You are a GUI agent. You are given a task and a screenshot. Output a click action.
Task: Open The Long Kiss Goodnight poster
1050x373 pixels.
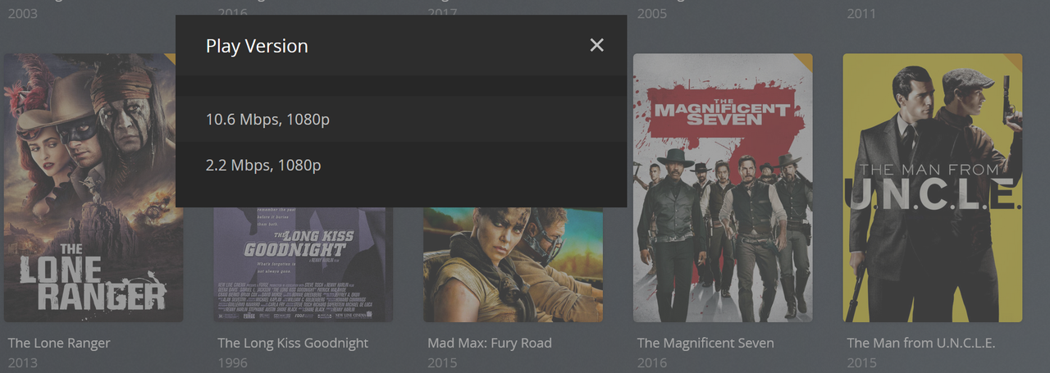point(304,264)
